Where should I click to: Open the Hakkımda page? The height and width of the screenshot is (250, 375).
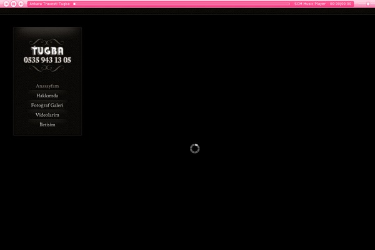47,96
